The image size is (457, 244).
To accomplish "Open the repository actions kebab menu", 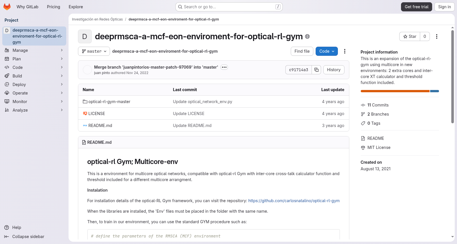I will (345, 51).
